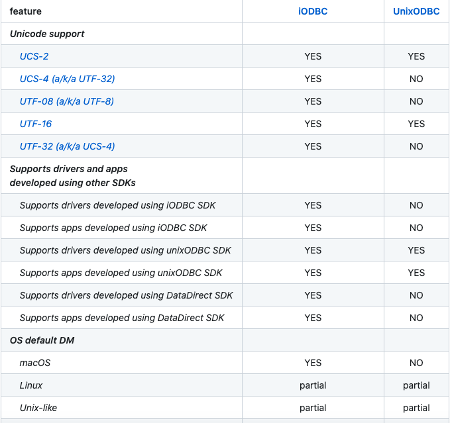Select the 'feature' header text
The image size is (450, 423).
coord(26,11)
